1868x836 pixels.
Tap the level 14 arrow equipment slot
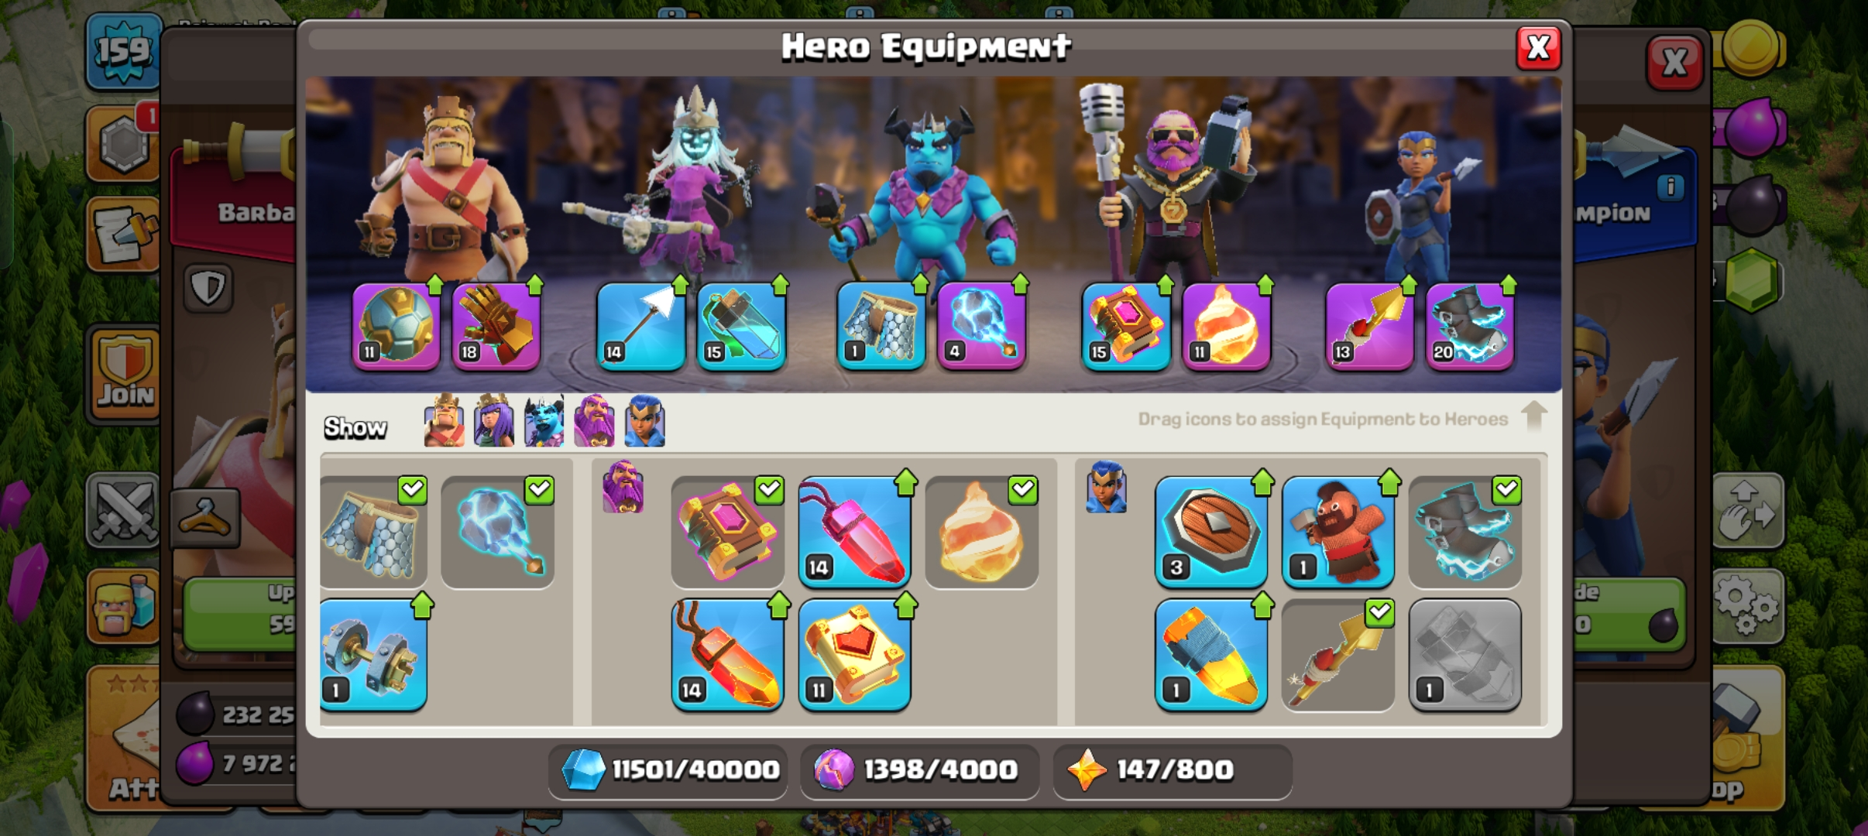point(640,327)
